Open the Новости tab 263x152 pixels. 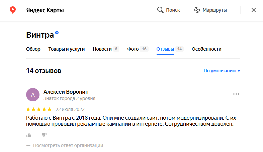102,49
